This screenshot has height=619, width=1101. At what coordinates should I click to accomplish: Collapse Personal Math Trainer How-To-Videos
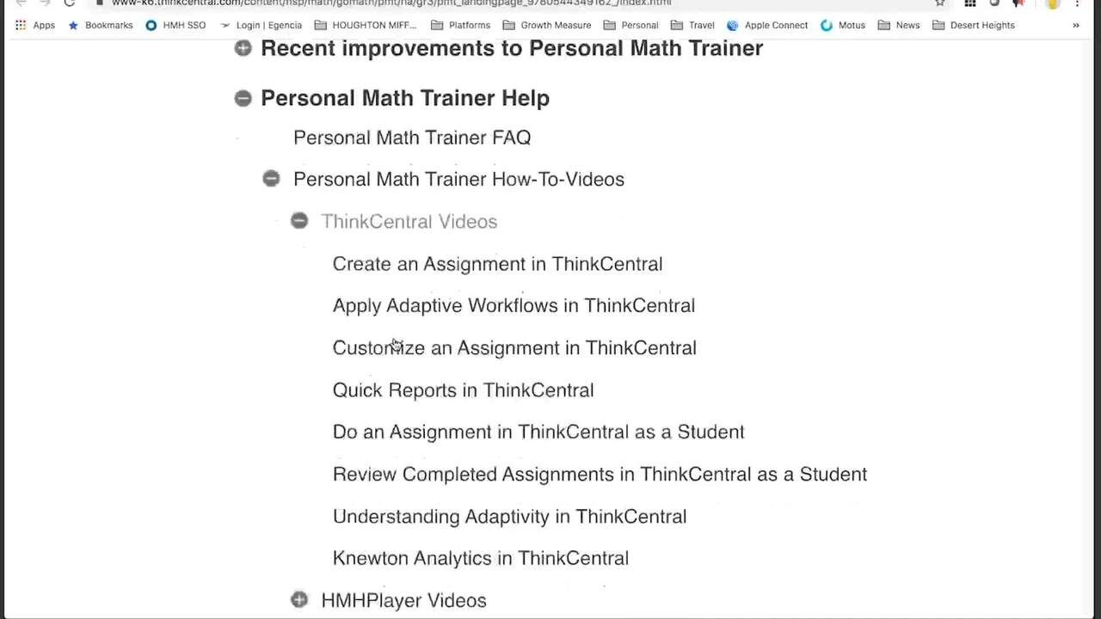click(271, 178)
